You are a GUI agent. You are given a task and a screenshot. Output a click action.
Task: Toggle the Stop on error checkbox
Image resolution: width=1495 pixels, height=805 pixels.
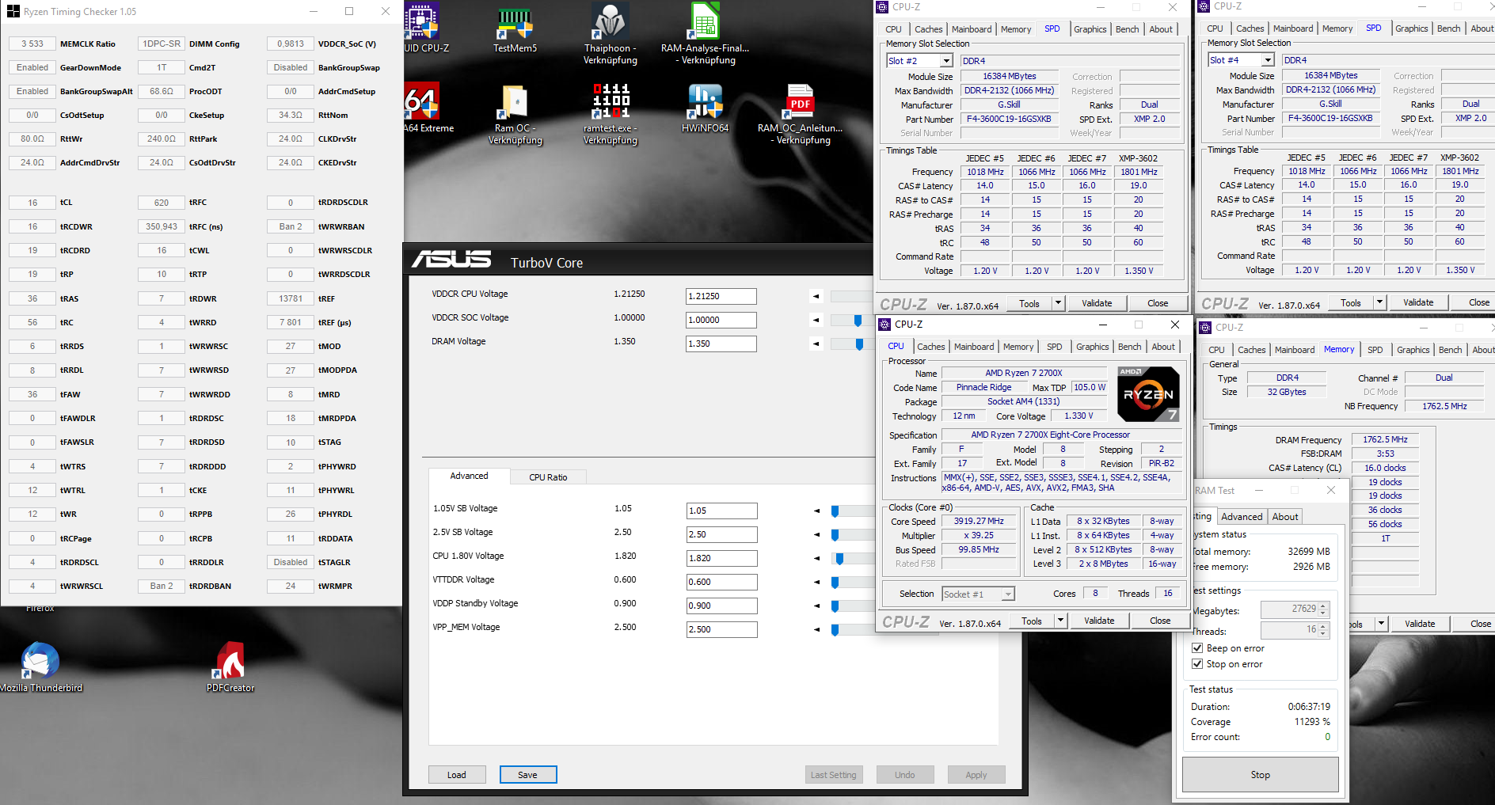[x=1197, y=664]
